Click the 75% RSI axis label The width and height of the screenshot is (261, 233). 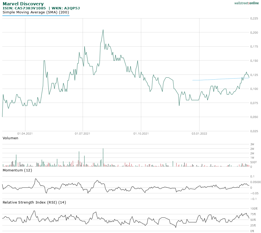pyautogui.click(x=253, y=214)
